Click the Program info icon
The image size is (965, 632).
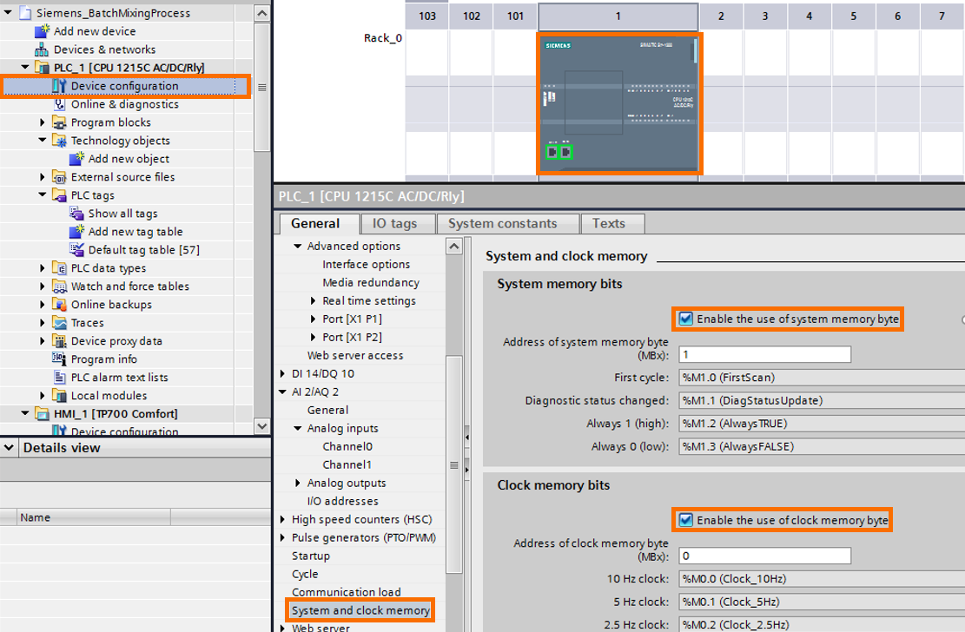tap(59, 359)
